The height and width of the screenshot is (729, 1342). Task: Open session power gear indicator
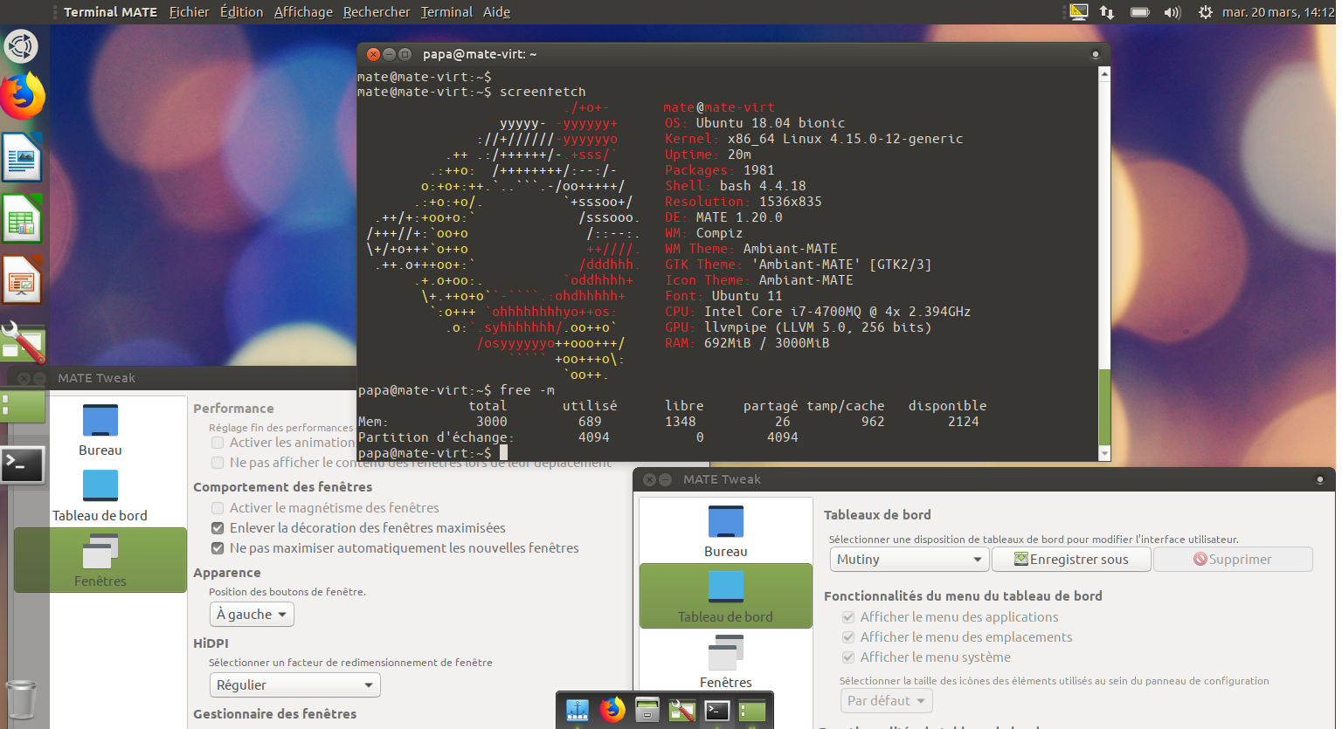click(1206, 12)
